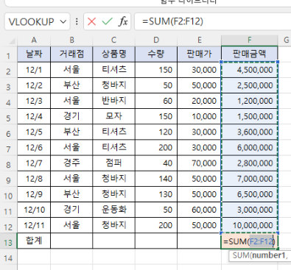Select column A header

[34, 40]
